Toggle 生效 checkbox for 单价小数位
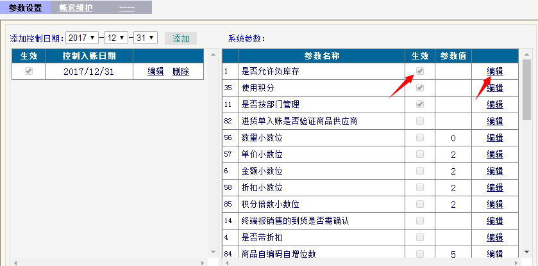This screenshot has width=538, height=266. [x=419, y=154]
